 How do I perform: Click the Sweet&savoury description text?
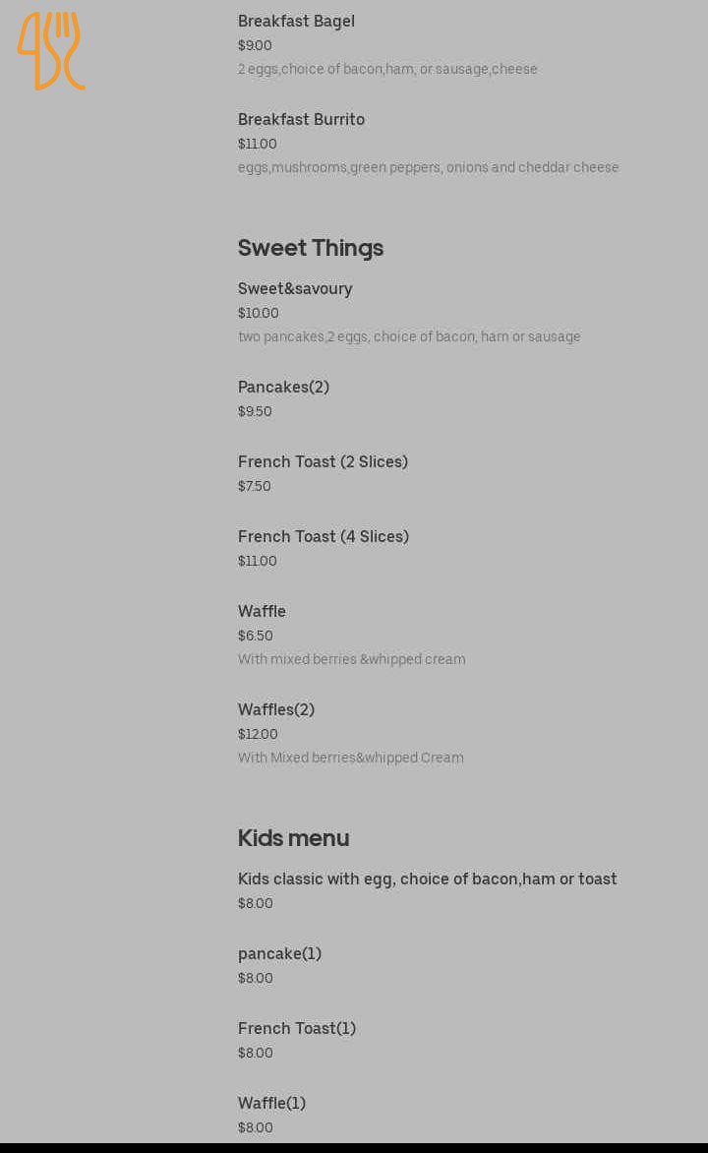(409, 336)
